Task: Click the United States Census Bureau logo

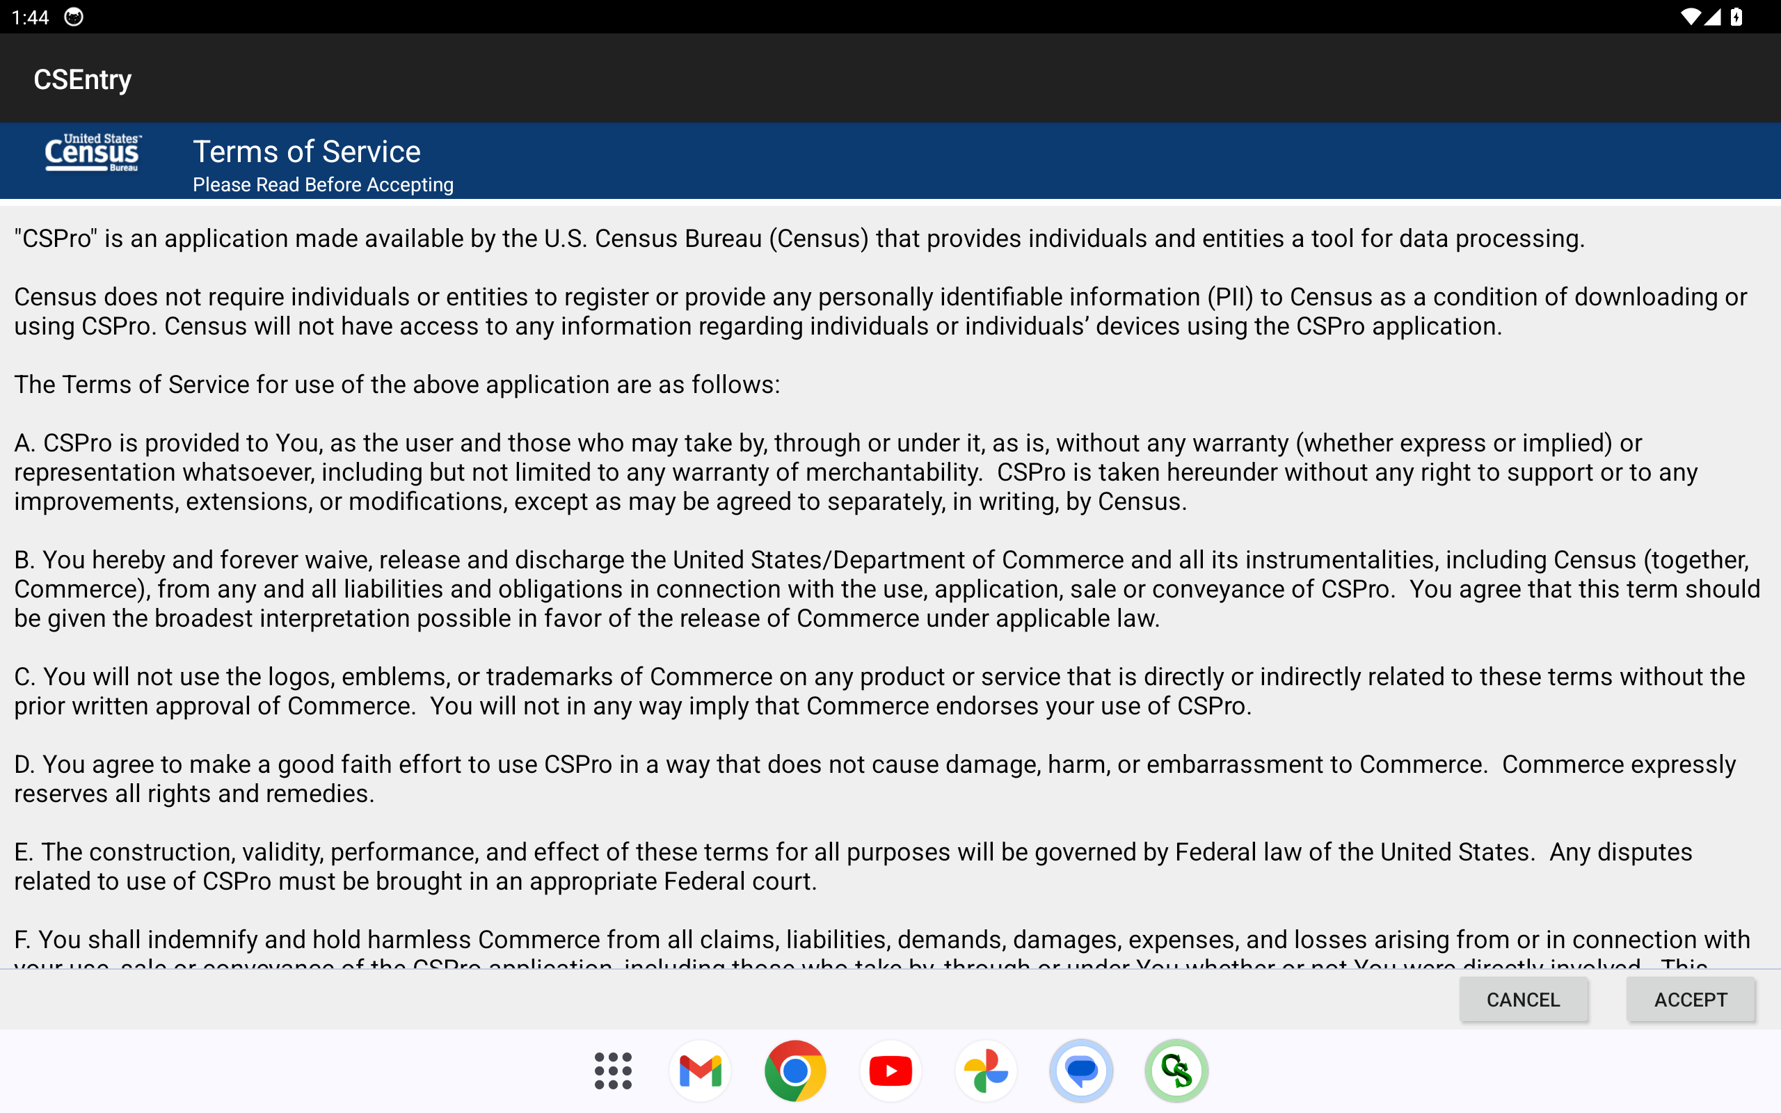Action: coord(93,153)
